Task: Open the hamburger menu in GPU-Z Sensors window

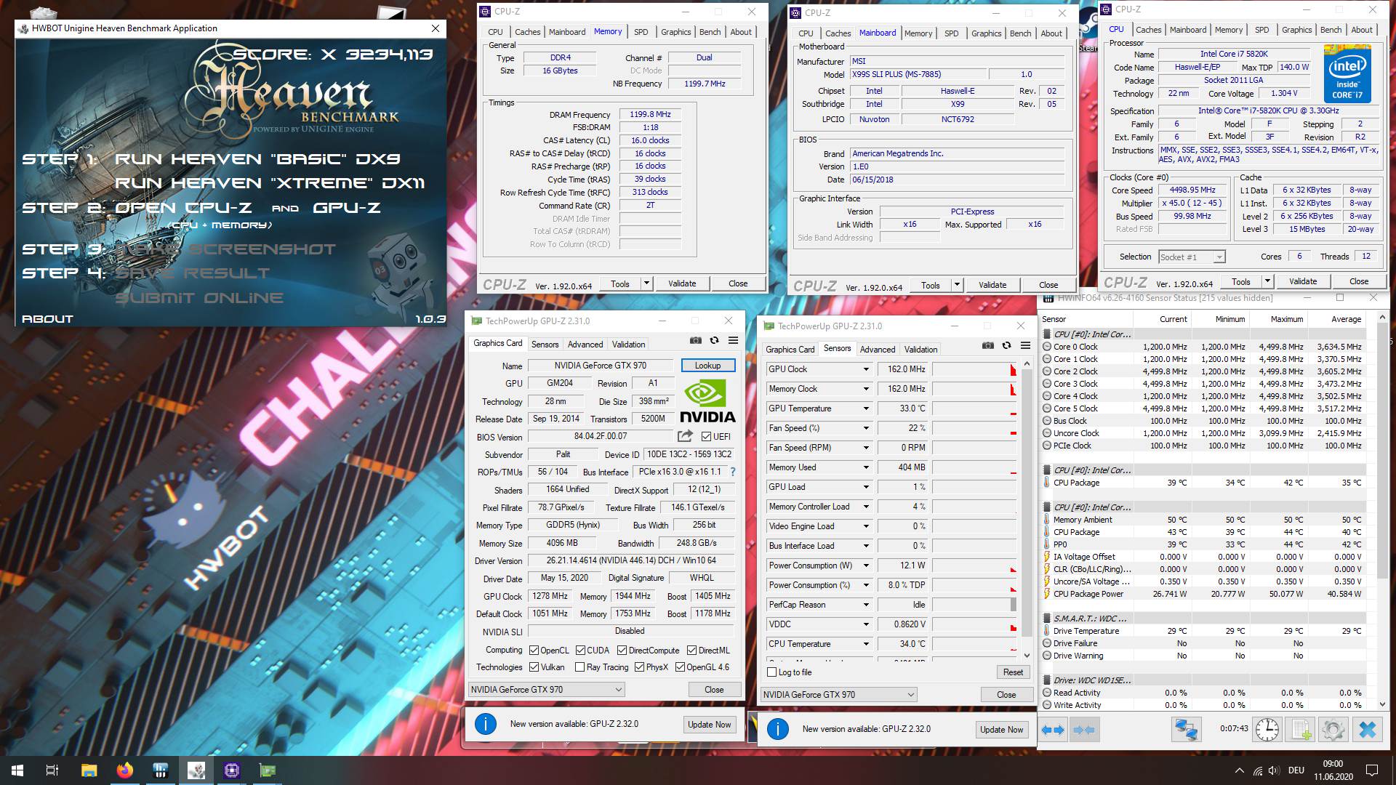Action: coord(1025,345)
